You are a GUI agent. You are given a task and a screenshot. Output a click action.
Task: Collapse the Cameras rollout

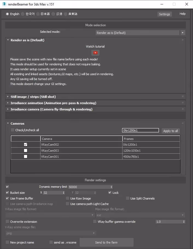pyautogui.click(x=8, y=123)
